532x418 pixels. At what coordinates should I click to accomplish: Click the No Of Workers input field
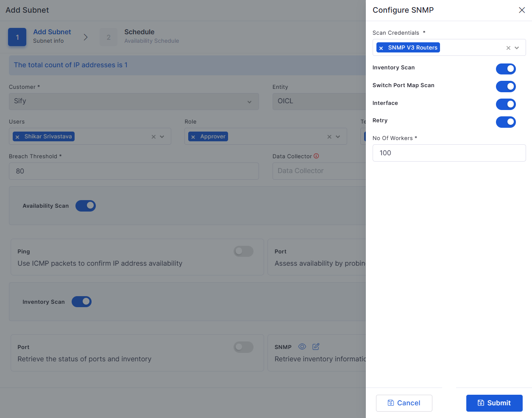tap(449, 153)
